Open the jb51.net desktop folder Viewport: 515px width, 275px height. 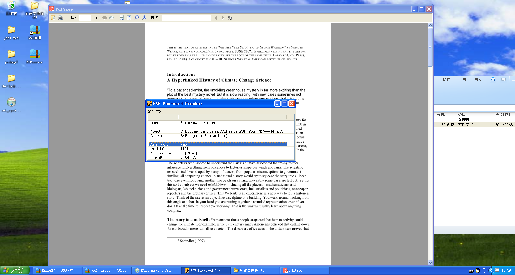click(11, 32)
